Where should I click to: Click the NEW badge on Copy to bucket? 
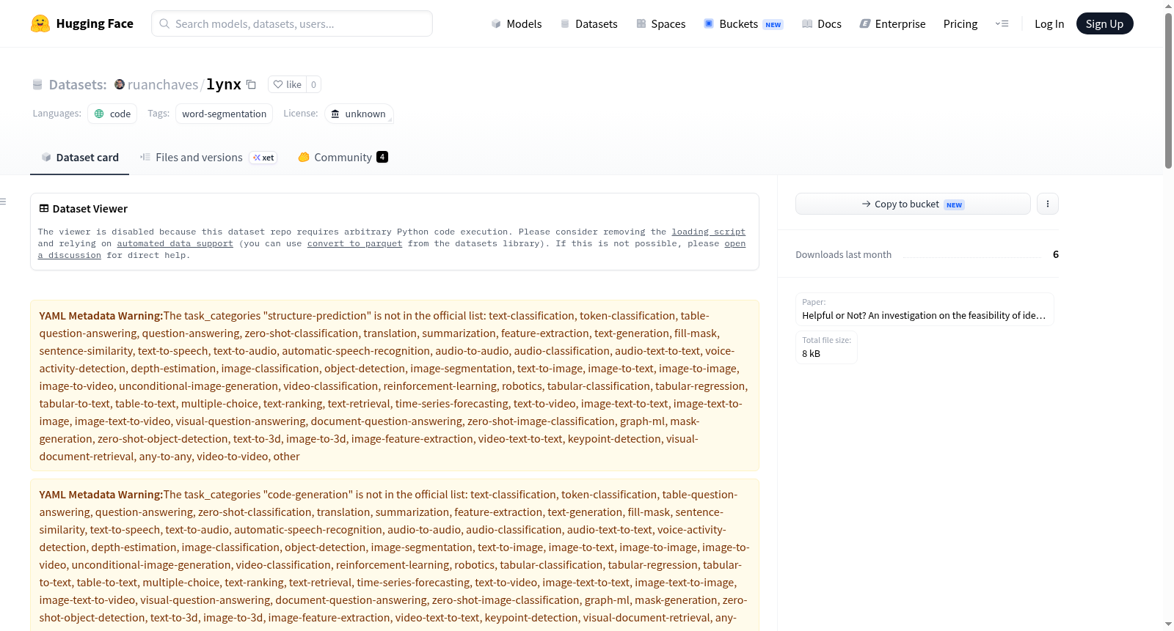coord(954,204)
